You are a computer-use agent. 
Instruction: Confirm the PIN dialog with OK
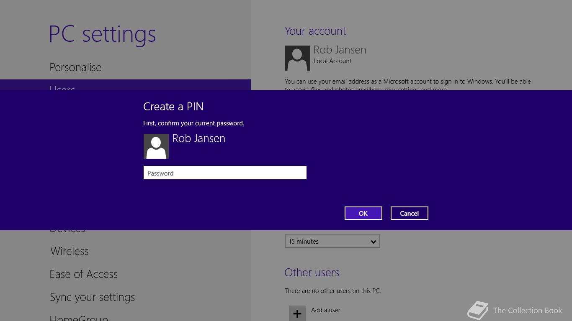tap(363, 213)
